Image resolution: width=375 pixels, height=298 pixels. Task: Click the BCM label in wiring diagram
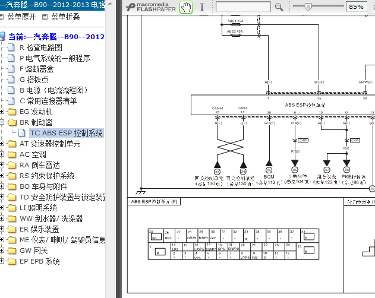(269, 177)
